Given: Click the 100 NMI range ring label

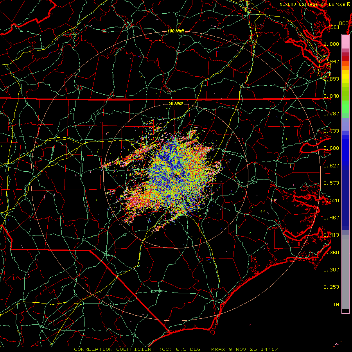Looking at the screenshot, I should 176,31.
